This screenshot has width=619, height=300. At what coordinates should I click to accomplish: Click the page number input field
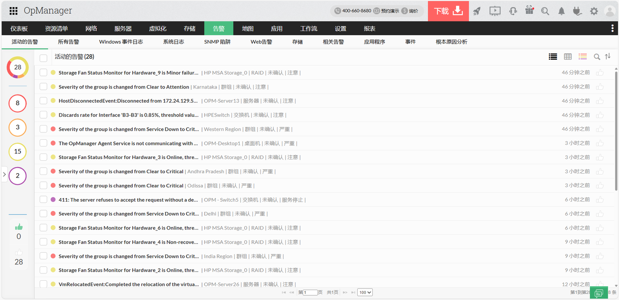tap(310, 292)
